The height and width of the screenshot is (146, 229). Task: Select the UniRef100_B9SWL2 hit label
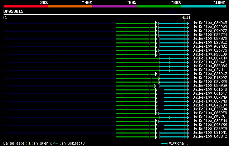(210, 43)
